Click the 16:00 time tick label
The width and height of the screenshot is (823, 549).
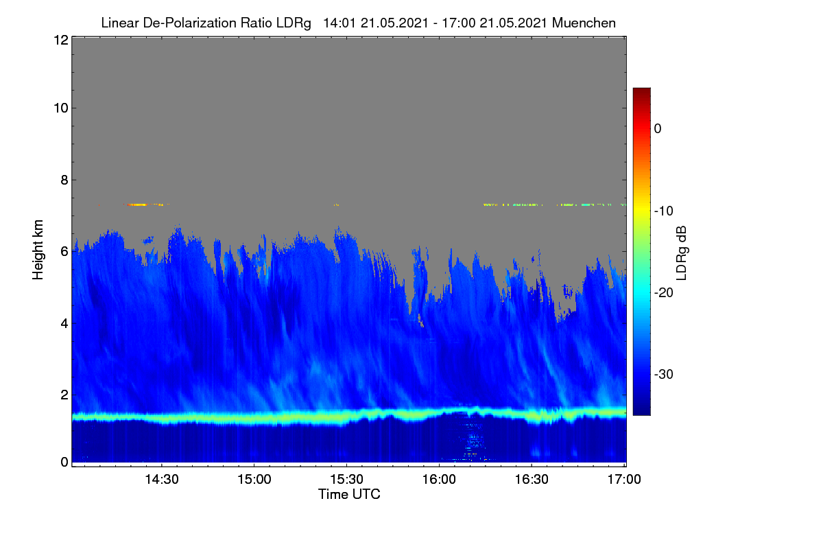[x=439, y=480]
